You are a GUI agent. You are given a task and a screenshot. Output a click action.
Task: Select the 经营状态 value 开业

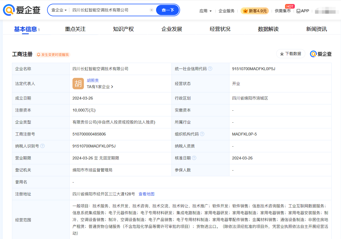[x=236, y=84]
